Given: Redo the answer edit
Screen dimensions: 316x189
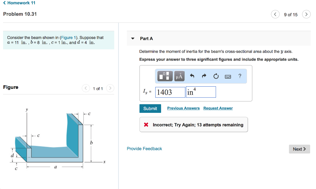Looking at the screenshot, I should click(204, 76).
